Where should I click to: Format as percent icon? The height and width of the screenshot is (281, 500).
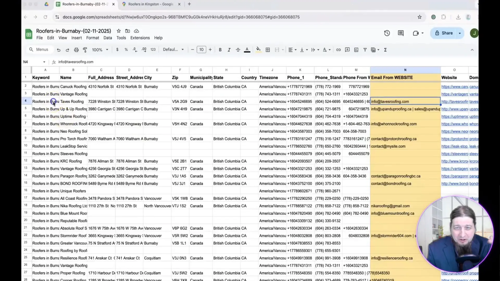coord(126,50)
